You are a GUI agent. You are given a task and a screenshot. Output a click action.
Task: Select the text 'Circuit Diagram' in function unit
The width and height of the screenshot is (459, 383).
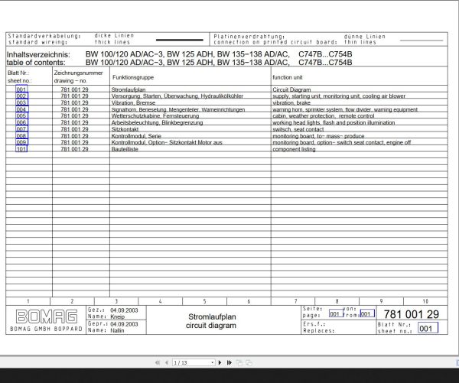coord(291,89)
